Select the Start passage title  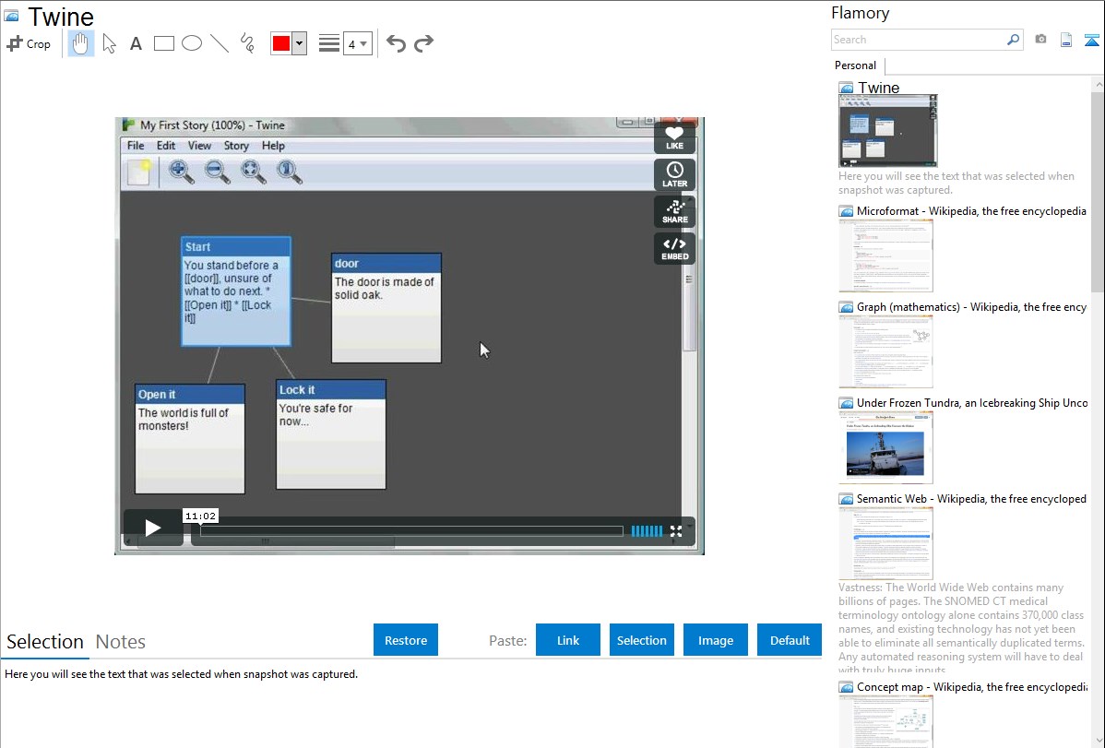click(197, 247)
